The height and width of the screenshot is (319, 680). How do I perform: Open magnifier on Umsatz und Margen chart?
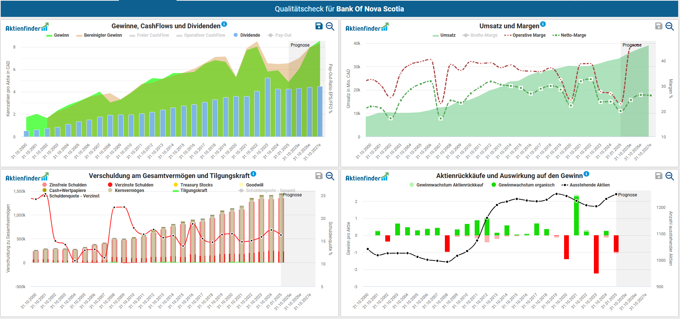point(670,26)
